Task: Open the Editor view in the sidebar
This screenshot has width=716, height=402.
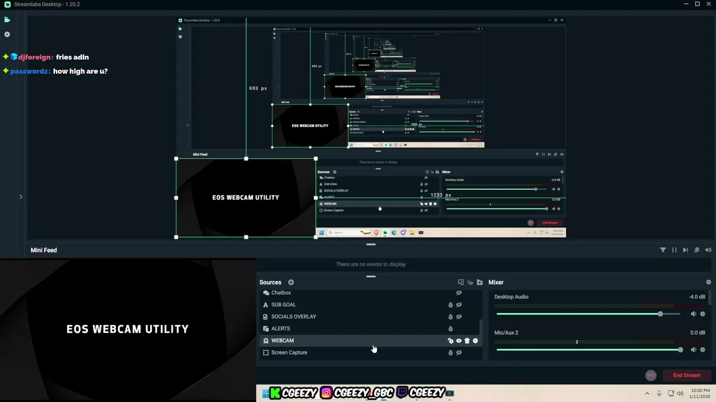Action: [7, 20]
